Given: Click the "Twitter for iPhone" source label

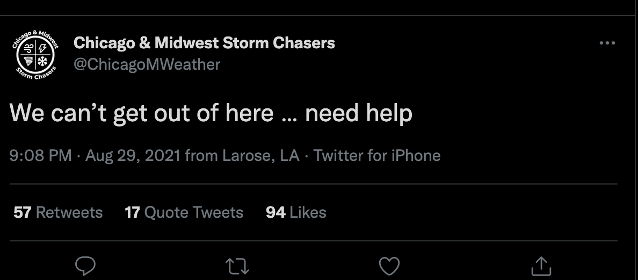Looking at the screenshot, I should (377, 156).
